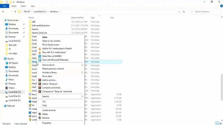The width and height of the screenshot is (223, 125).
Task: Click the admin shield icon beside Delete
Action: coord(40,114)
